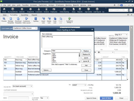Click the Save & Close button

pyautogui.click(x=91, y=98)
